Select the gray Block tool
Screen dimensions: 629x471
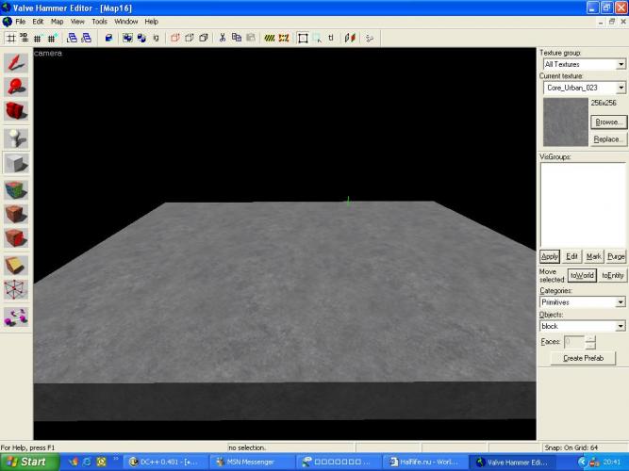[16, 163]
